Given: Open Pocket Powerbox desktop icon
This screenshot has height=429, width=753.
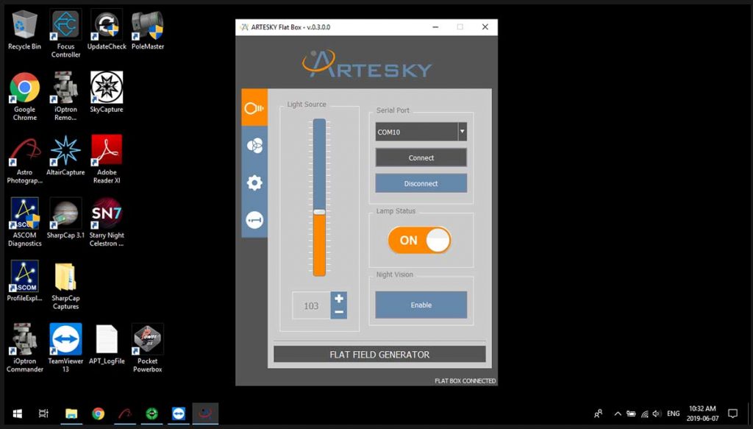Looking at the screenshot, I should tap(147, 339).
